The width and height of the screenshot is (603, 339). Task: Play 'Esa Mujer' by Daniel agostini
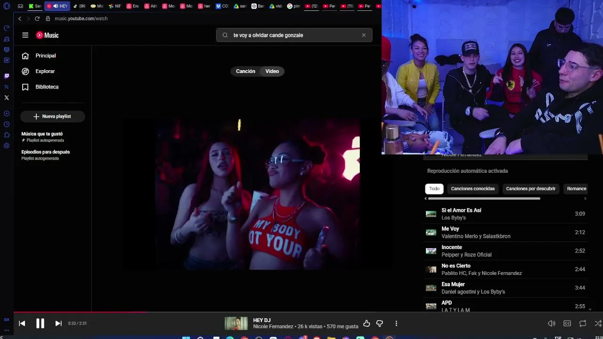tap(505, 288)
